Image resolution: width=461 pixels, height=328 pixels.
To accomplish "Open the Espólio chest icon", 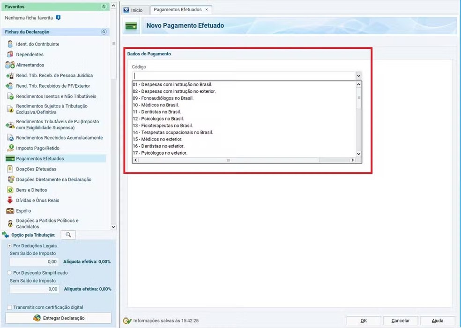I will [x=10, y=211].
